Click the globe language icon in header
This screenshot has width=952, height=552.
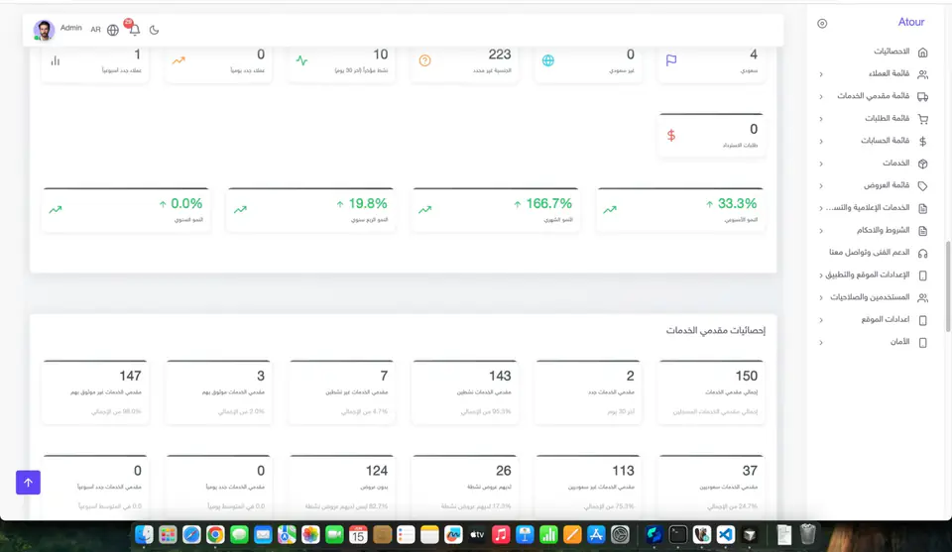[113, 30]
